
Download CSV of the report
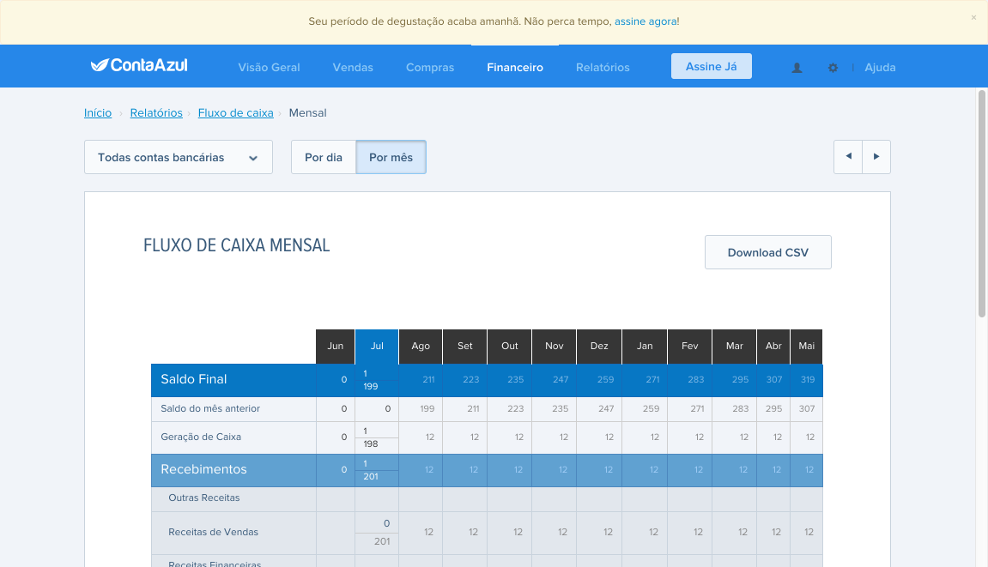point(768,253)
